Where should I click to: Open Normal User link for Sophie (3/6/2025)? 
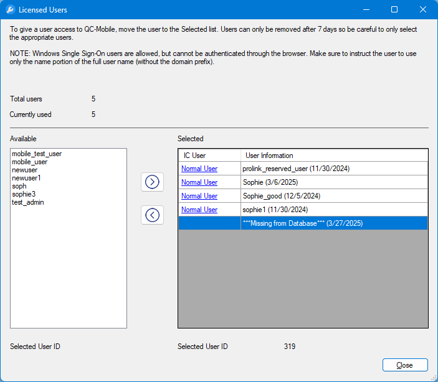[x=199, y=182]
